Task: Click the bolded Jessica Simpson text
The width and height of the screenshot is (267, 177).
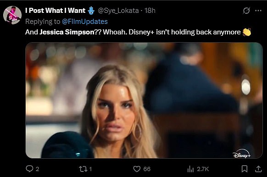Action: (67, 32)
